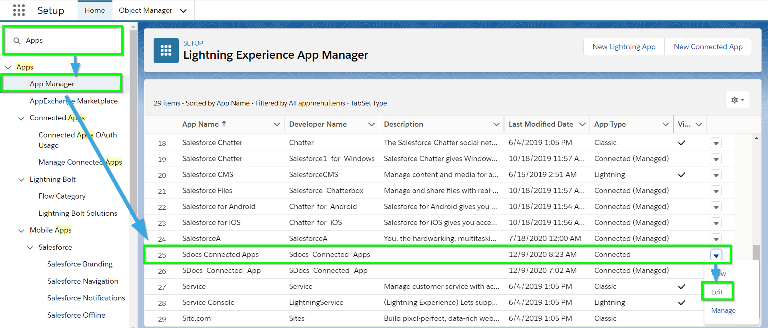Screen dimensions: 768x328
Task: Open Visible column menu chevron
Action: pyautogui.click(x=699, y=124)
